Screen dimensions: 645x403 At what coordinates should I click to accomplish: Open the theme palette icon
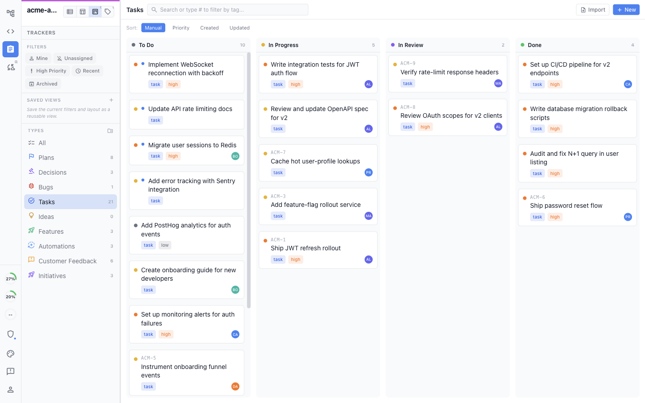click(x=10, y=354)
